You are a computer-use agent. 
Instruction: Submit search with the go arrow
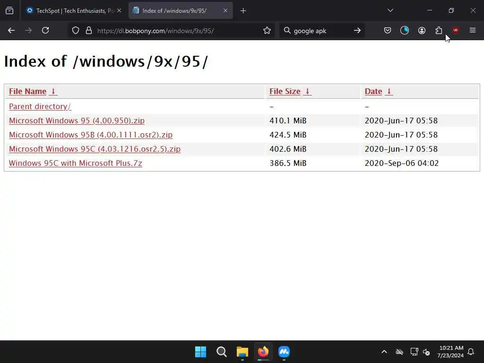tap(357, 31)
